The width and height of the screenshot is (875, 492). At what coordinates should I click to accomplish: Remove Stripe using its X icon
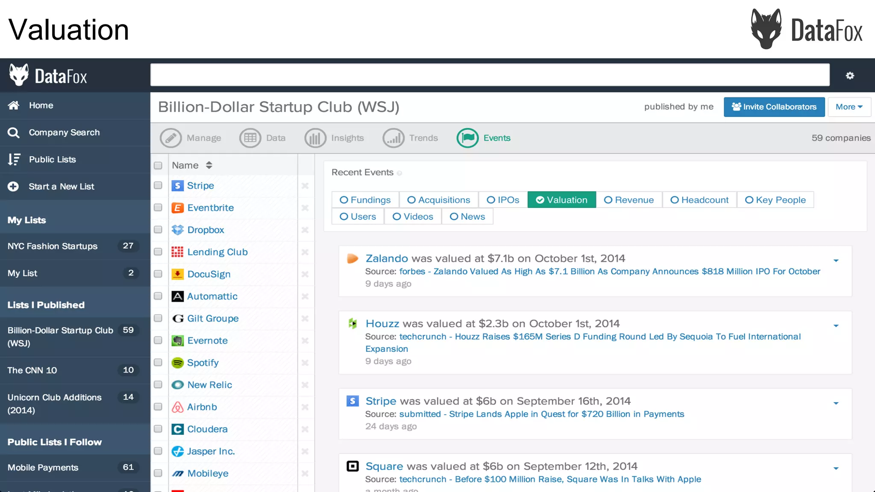point(305,186)
